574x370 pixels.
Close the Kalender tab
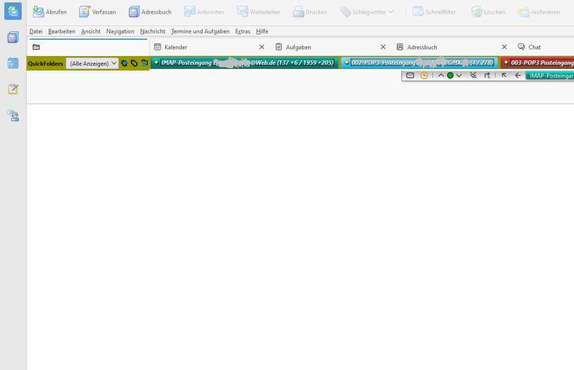tap(262, 47)
